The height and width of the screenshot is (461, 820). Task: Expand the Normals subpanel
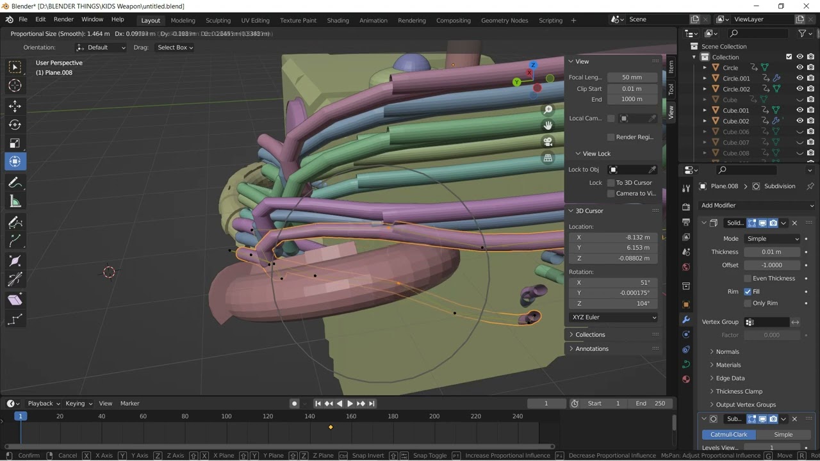pos(727,352)
